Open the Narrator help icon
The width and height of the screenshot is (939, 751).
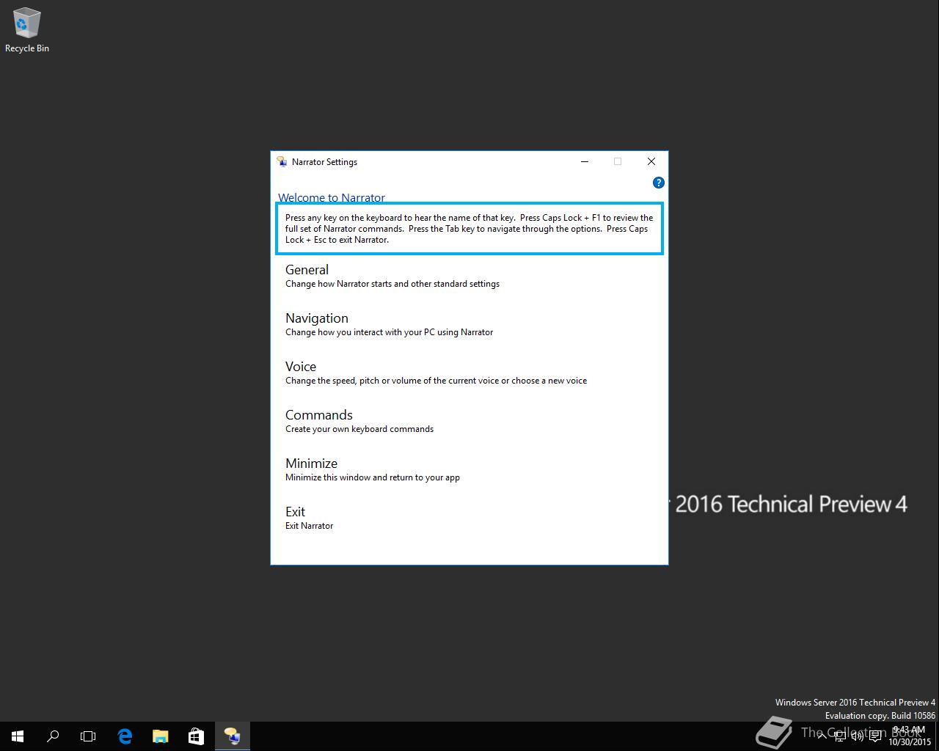pyautogui.click(x=658, y=183)
